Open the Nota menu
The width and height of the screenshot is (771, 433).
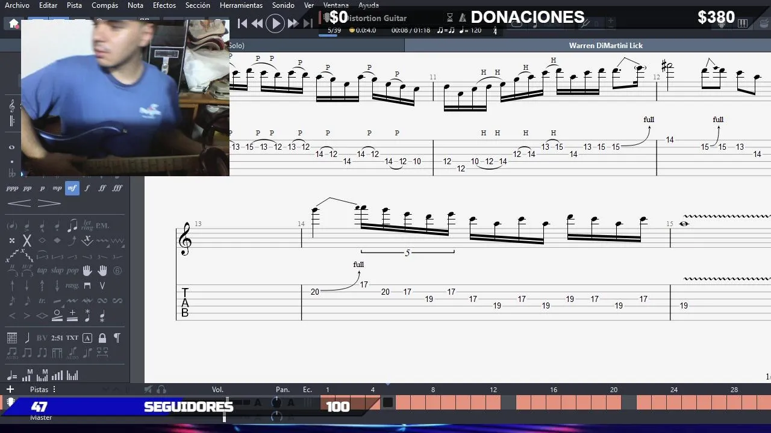point(136,5)
